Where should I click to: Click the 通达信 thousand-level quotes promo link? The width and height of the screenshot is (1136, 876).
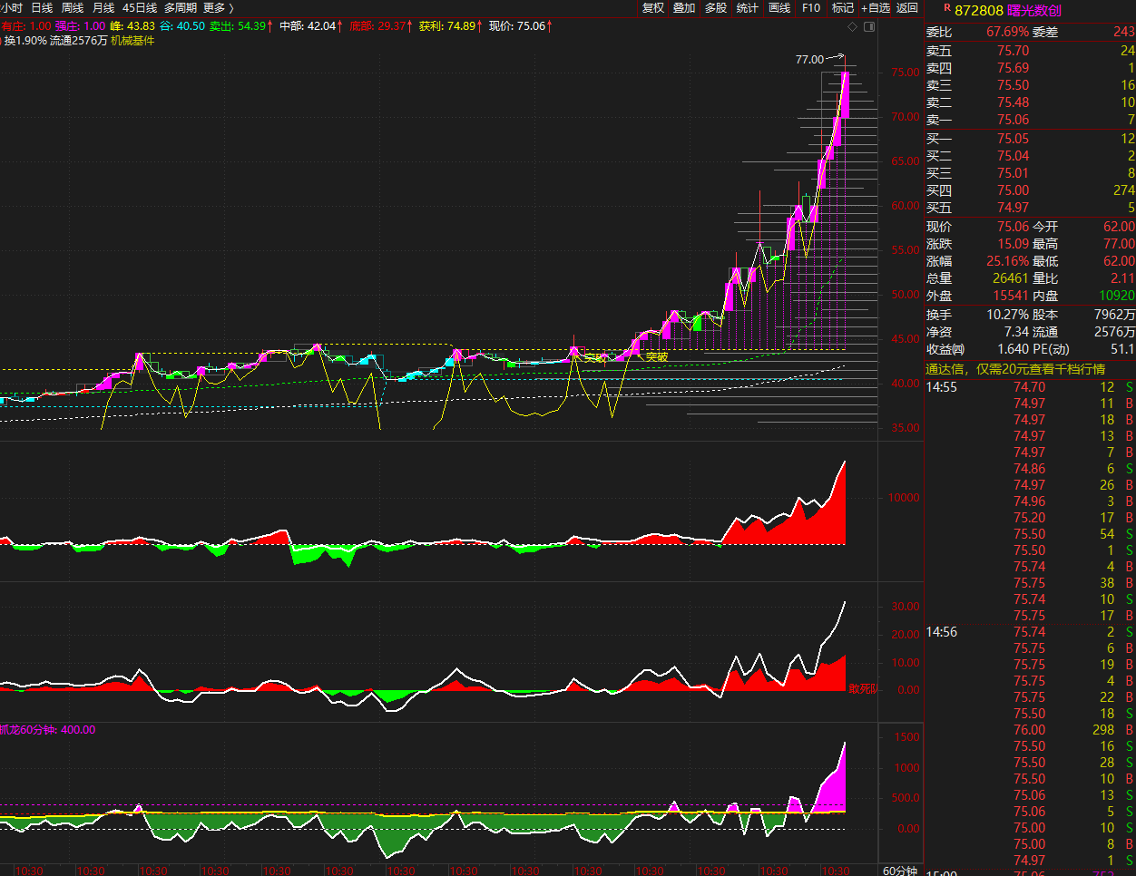click(x=1014, y=369)
